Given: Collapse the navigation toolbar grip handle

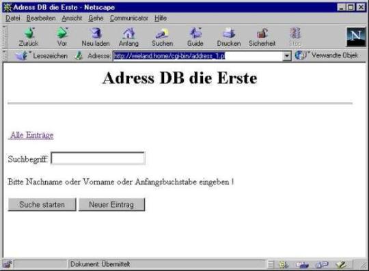Looking at the screenshot, I should coord(4,37).
